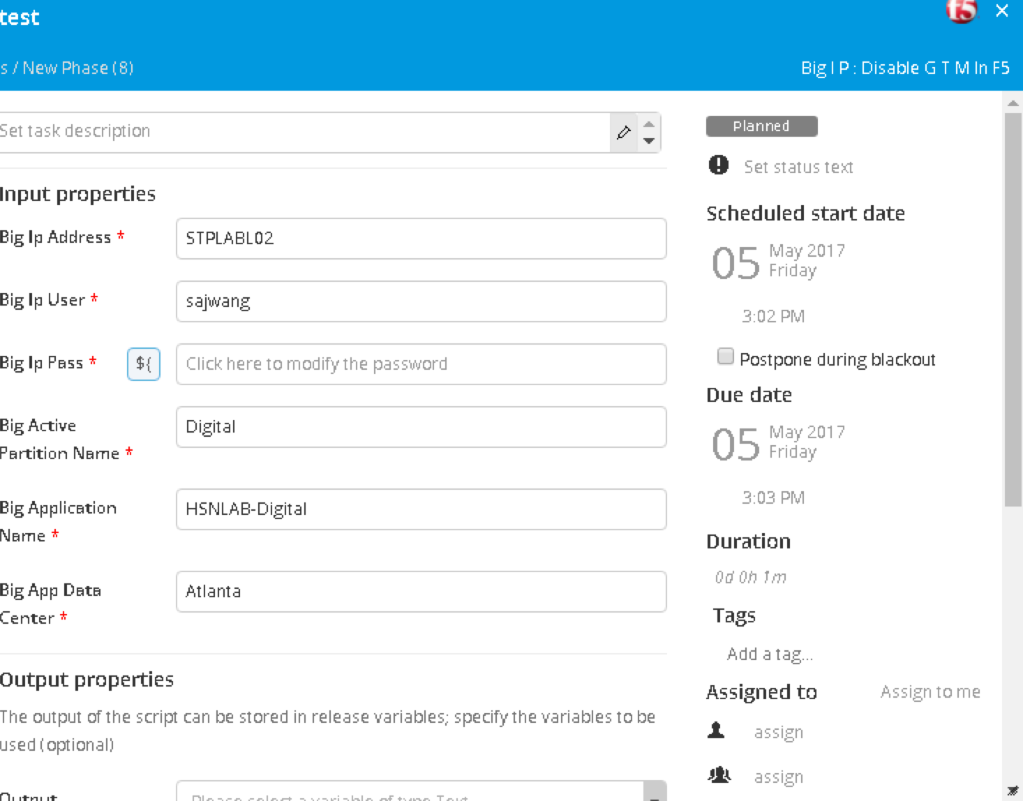Image resolution: width=1023 pixels, height=801 pixels.
Task: Enable Postpone during blackout checkbox
Action: click(726, 357)
